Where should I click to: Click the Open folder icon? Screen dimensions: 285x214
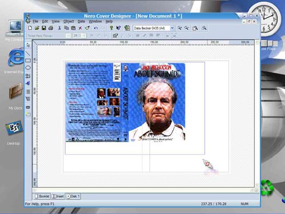[37, 28]
